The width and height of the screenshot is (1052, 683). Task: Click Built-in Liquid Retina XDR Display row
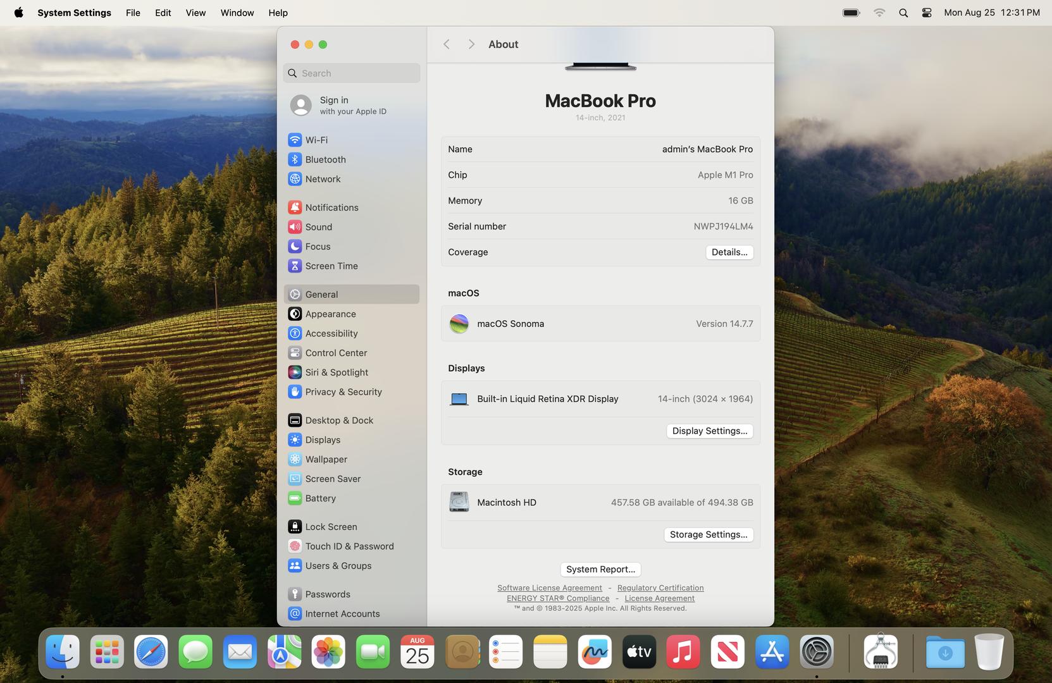(x=600, y=399)
